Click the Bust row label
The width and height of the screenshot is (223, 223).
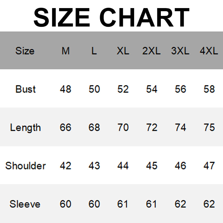(26, 89)
